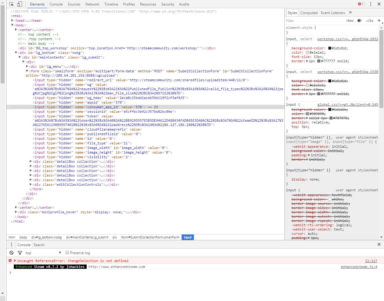Open the Security tab
Screen dimensions: 384x301
coord(168,4)
